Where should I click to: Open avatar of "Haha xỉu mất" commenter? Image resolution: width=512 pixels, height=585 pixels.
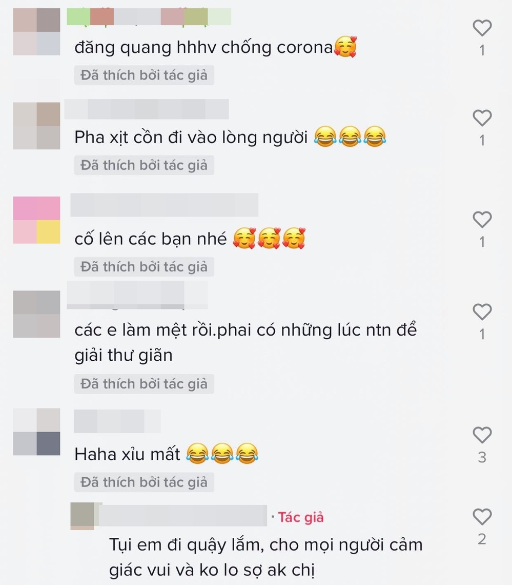pyautogui.click(x=36, y=432)
